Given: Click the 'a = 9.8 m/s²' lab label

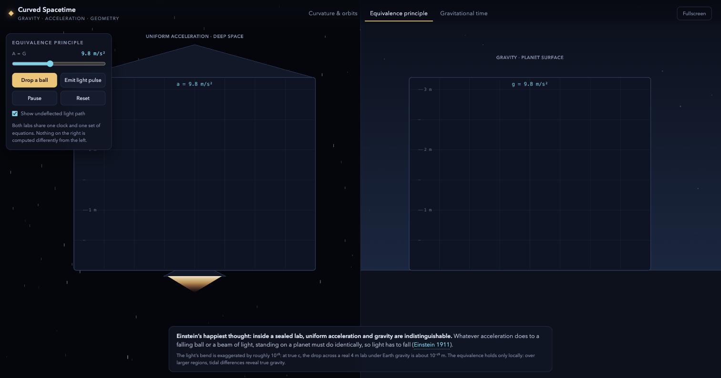Looking at the screenshot, I should point(195,84).
